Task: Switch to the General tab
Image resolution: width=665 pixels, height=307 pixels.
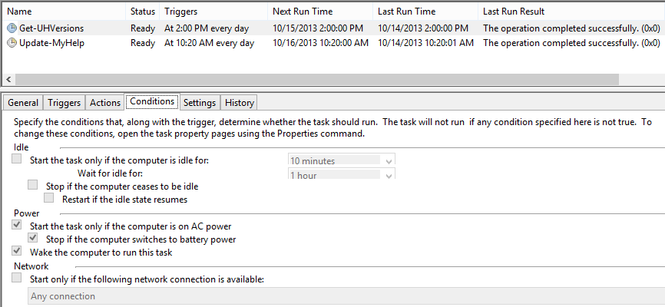Action: [x=23, y=103]
